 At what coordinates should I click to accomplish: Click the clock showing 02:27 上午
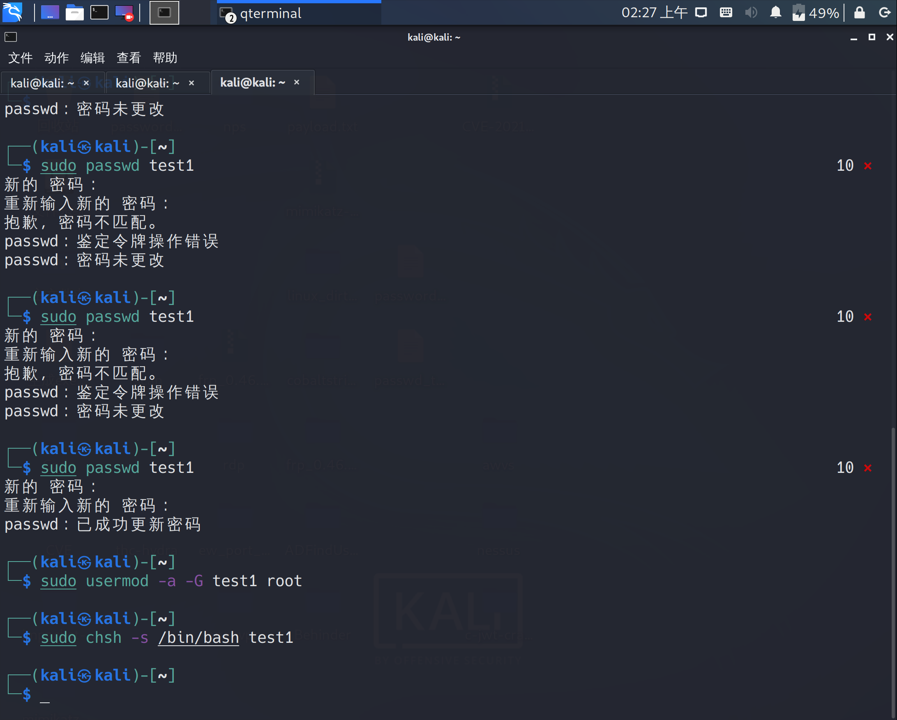[x=654, y=12]
